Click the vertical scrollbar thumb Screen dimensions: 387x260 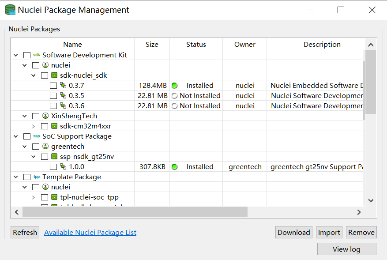(x=371, y=82)
